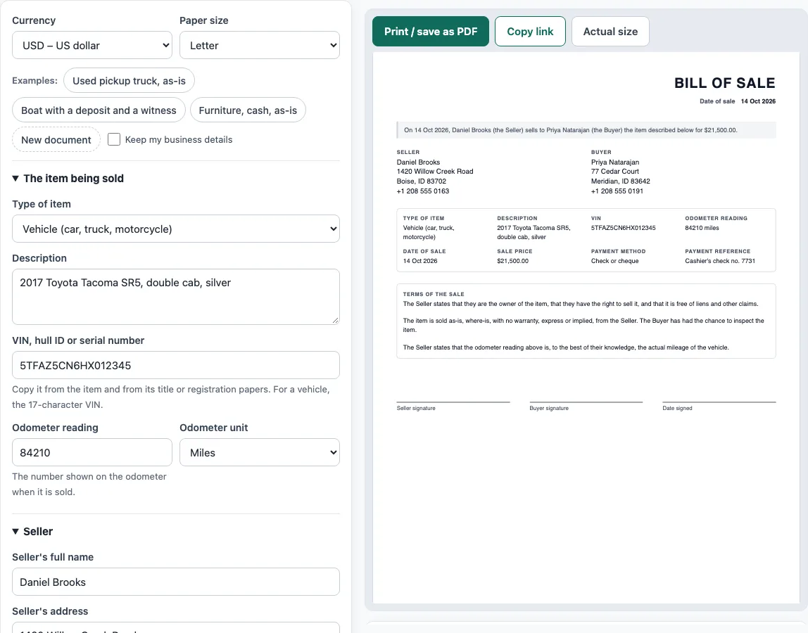Click '1420 Willow Creek Road' in preview
This screenshot has height=633, width=808.
[435, 172]
